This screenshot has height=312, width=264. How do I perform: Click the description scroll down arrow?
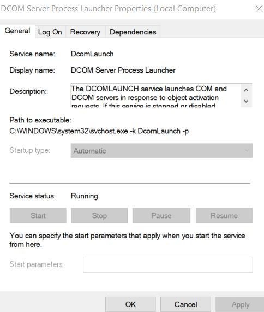[246, 101]
